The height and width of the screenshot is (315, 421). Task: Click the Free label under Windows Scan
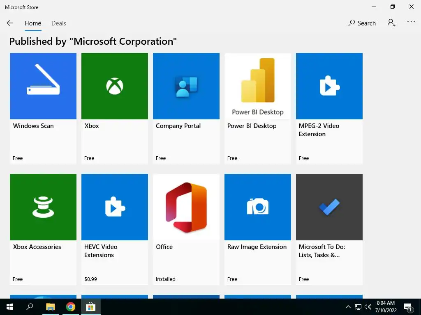[x=18, y=158]
